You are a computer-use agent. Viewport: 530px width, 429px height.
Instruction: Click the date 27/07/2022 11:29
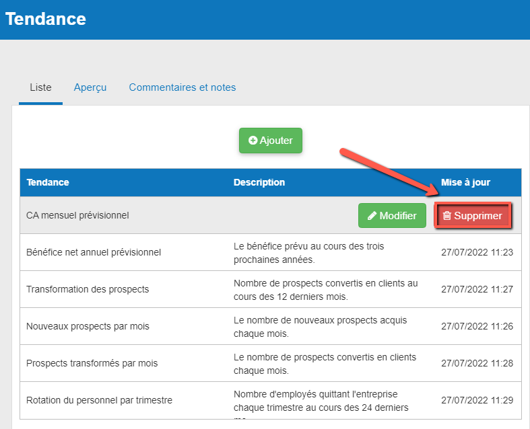click(477, 400)
